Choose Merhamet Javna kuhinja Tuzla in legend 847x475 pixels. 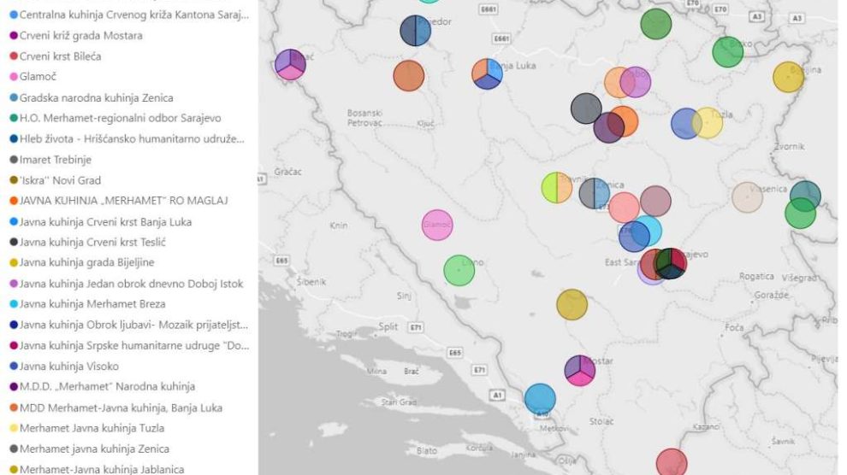point(92,428)
